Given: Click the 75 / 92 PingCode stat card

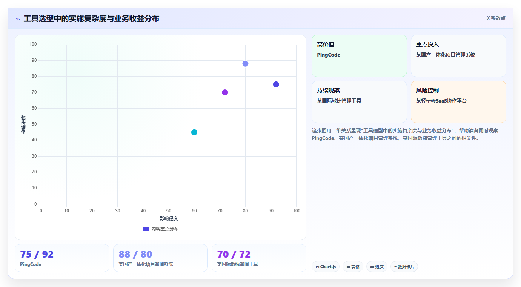Looking at the screenshot, I should coord(62,258).
